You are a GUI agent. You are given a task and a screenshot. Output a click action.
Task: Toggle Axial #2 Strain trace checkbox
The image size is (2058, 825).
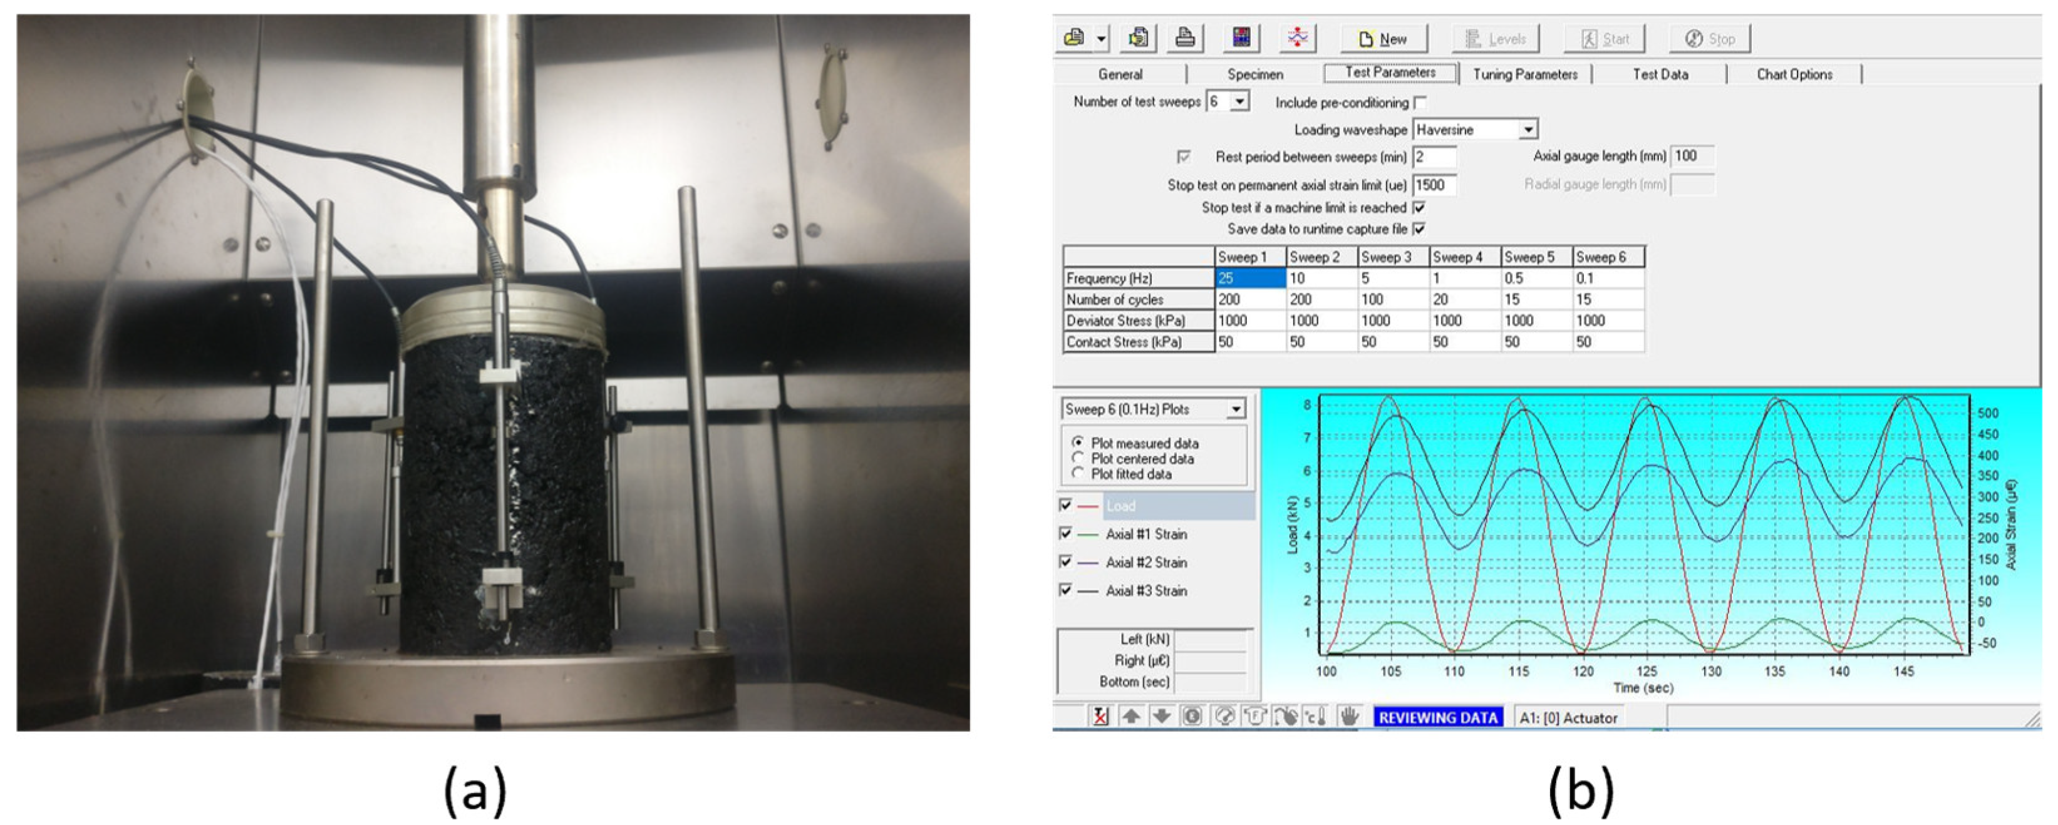[1065, 562]
